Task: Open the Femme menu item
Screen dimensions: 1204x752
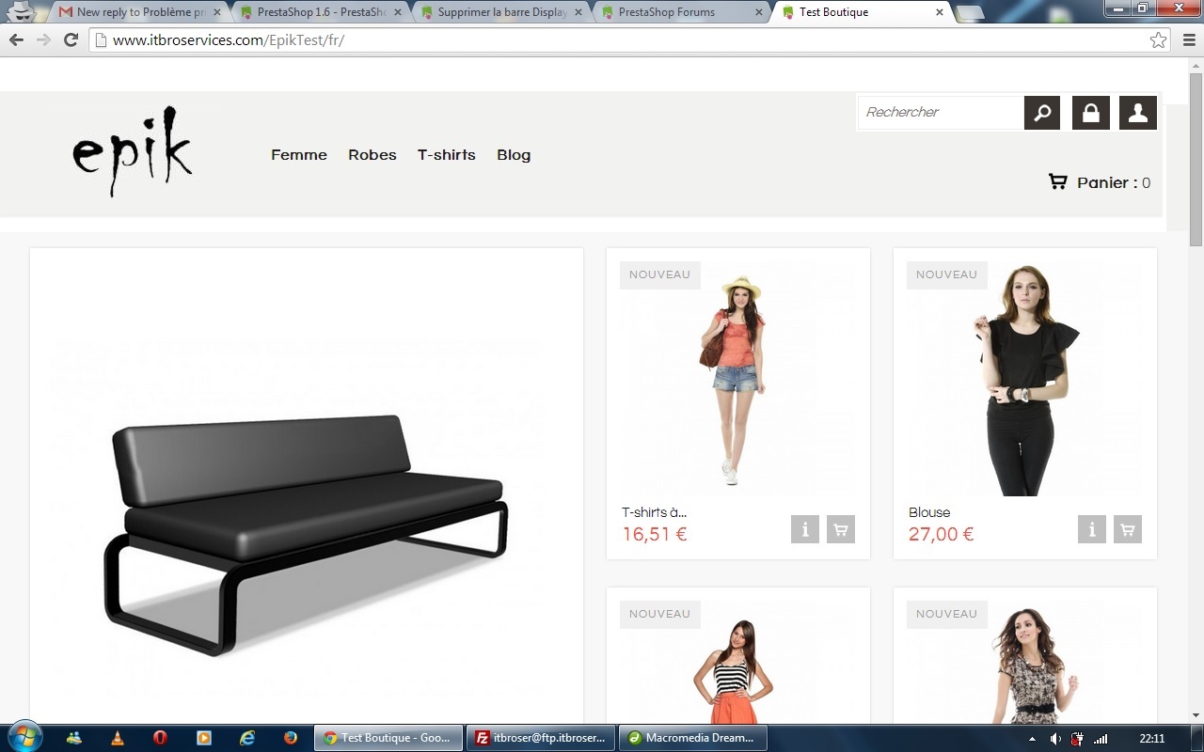Action: (299, 155)
